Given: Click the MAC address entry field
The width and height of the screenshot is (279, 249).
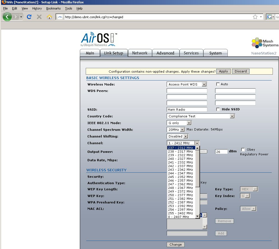Looking at the screenshot, I should click(187, 233).
